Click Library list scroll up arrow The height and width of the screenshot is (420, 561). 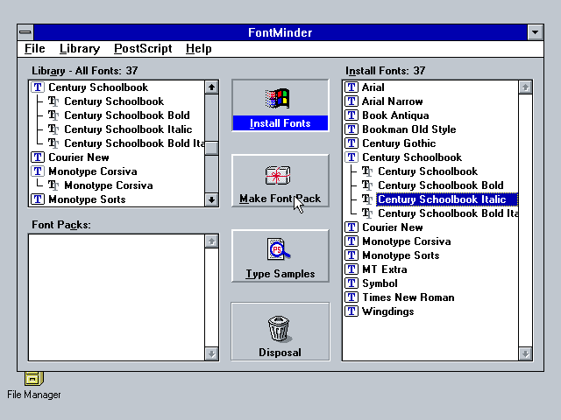[x=211, y=87]
